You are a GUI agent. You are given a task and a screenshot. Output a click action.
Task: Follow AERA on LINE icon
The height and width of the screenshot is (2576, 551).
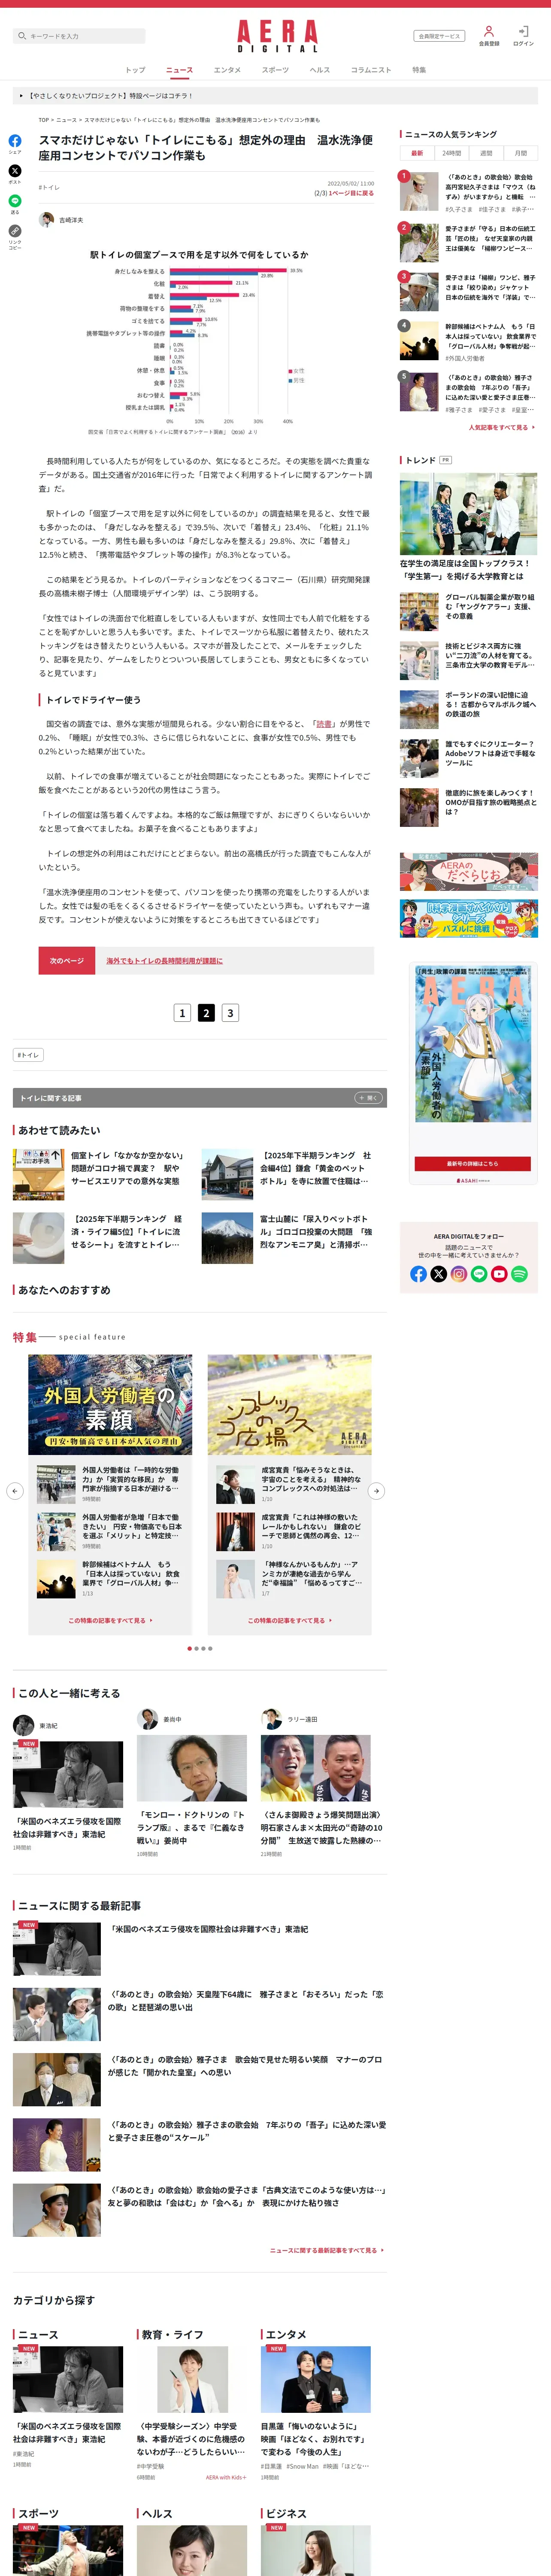click(x=478, y=1274)
